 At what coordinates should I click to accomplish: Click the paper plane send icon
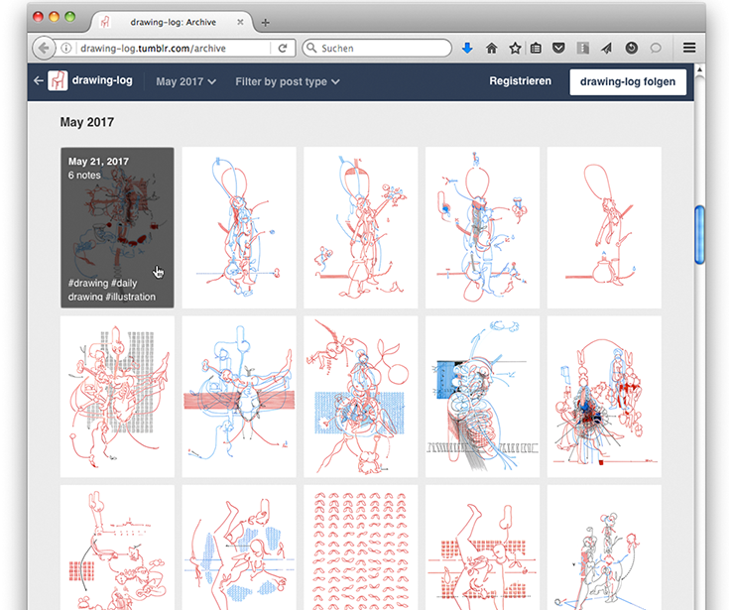click(x=606, y=48)
